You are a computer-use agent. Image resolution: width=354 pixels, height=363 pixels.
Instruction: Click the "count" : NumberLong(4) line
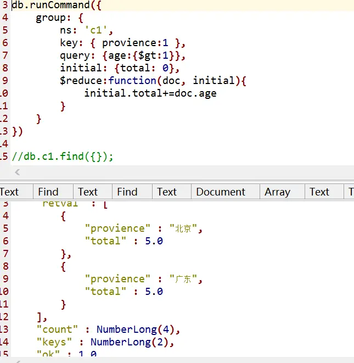tap(108, 330)
